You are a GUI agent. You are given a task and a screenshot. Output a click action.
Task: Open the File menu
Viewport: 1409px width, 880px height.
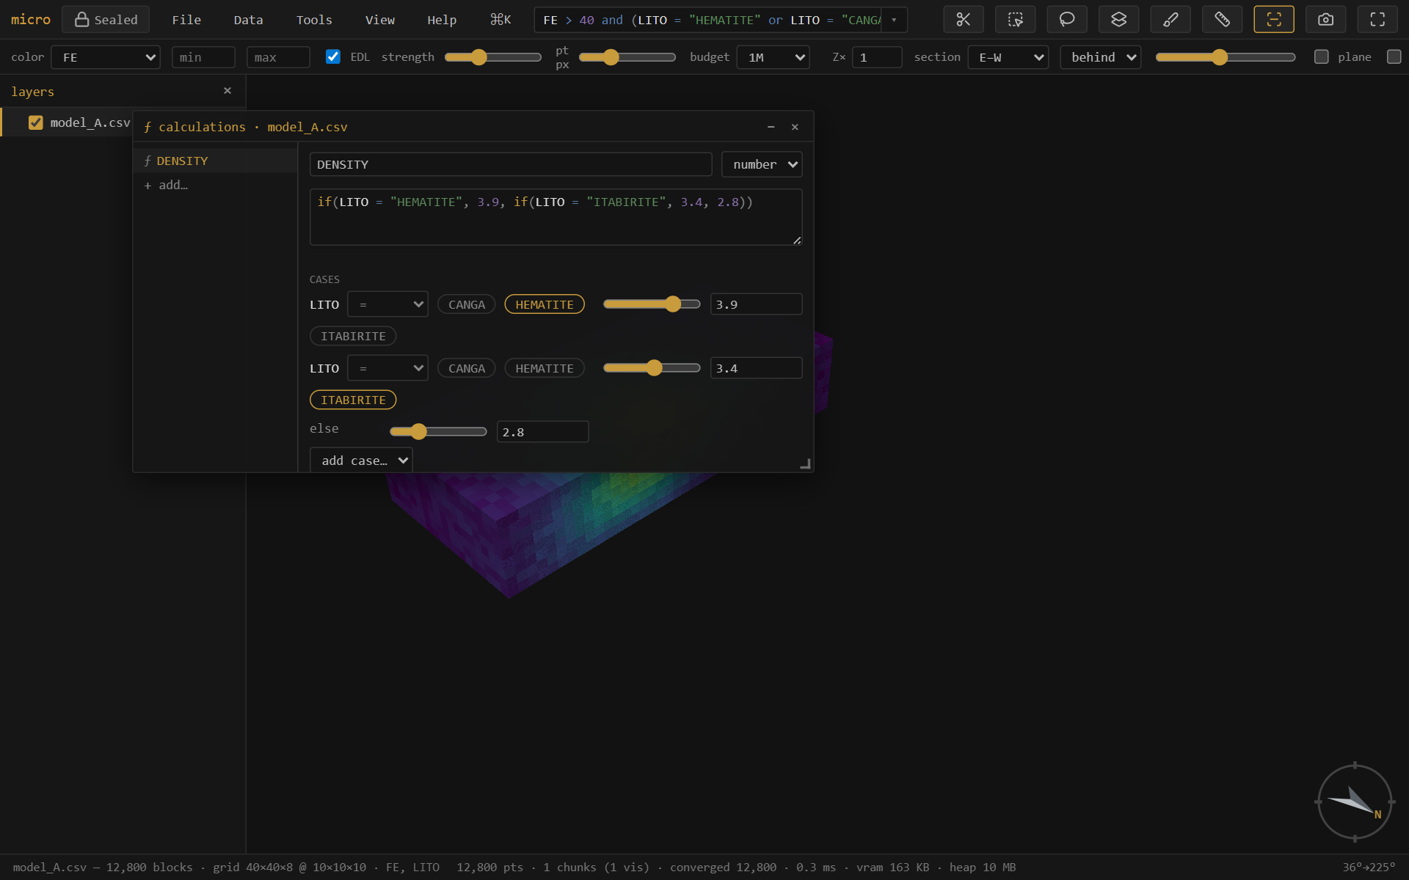(x=186, y=20)
